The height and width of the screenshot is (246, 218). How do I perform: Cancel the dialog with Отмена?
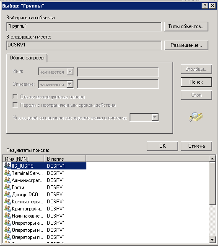(x=196, y=146)
